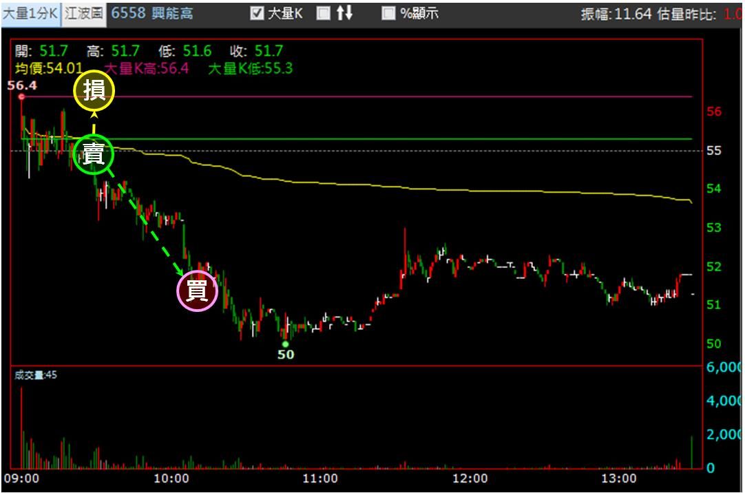
Task: Click the 54 price axis label
Action: (713, 189)
